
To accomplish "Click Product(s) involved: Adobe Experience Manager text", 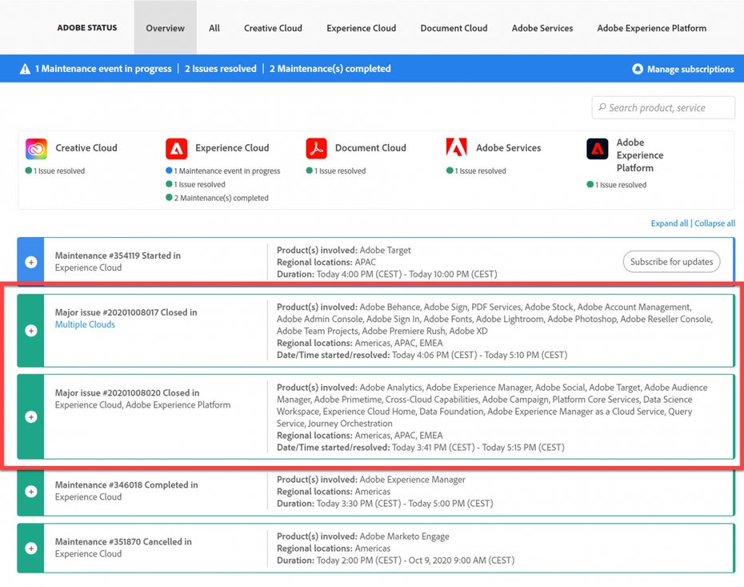I will point(371,480).
